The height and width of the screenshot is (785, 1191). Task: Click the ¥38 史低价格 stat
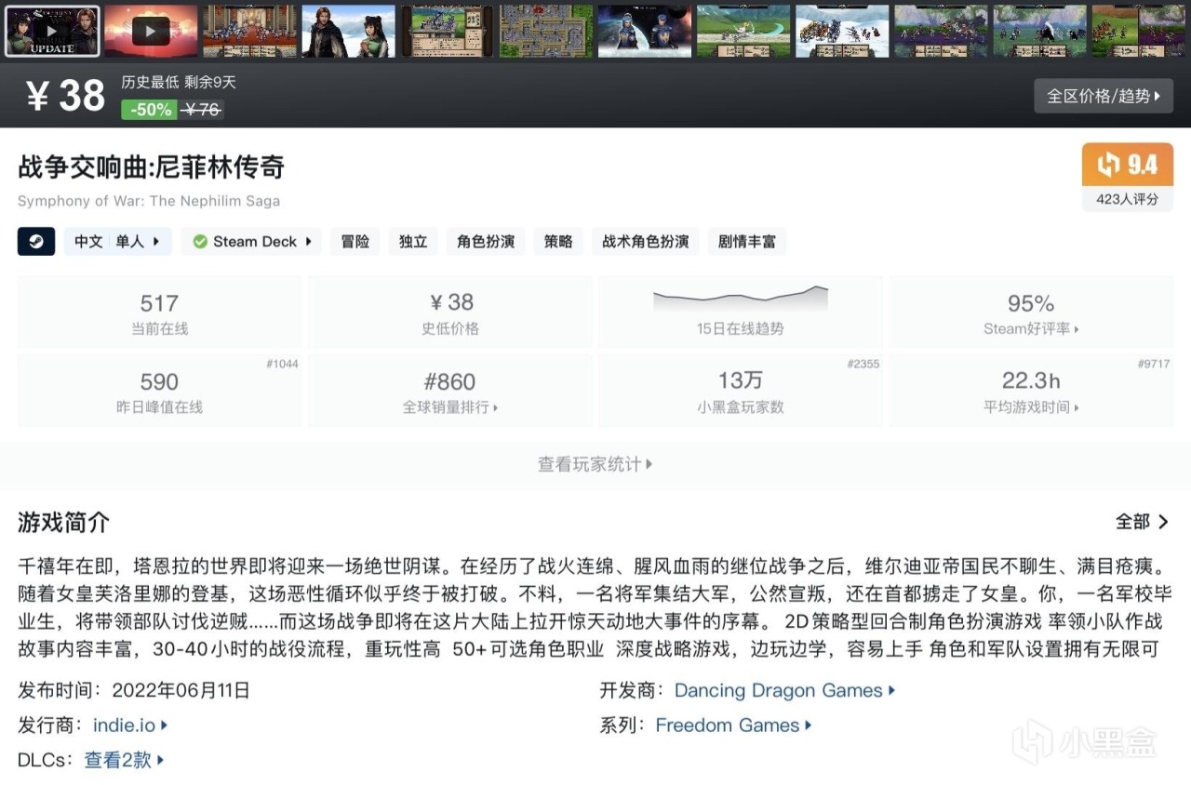pos(450,311)
